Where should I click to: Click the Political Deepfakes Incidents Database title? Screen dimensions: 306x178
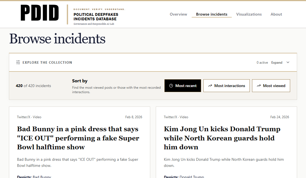pos(96,17)
